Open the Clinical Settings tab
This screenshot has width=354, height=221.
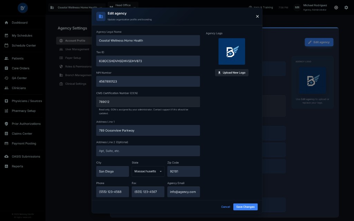[74, 84]
